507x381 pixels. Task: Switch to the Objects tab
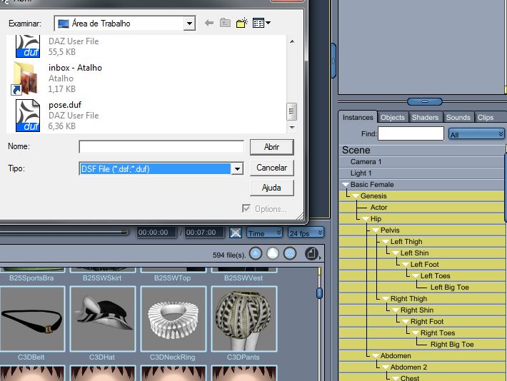[x=392, y=117]
